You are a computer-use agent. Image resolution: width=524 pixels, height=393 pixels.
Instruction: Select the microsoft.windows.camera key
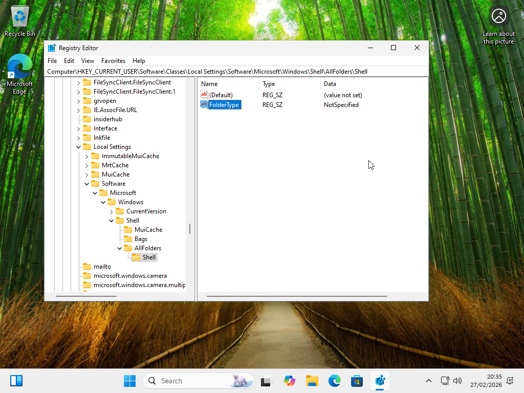click(130, 276)
